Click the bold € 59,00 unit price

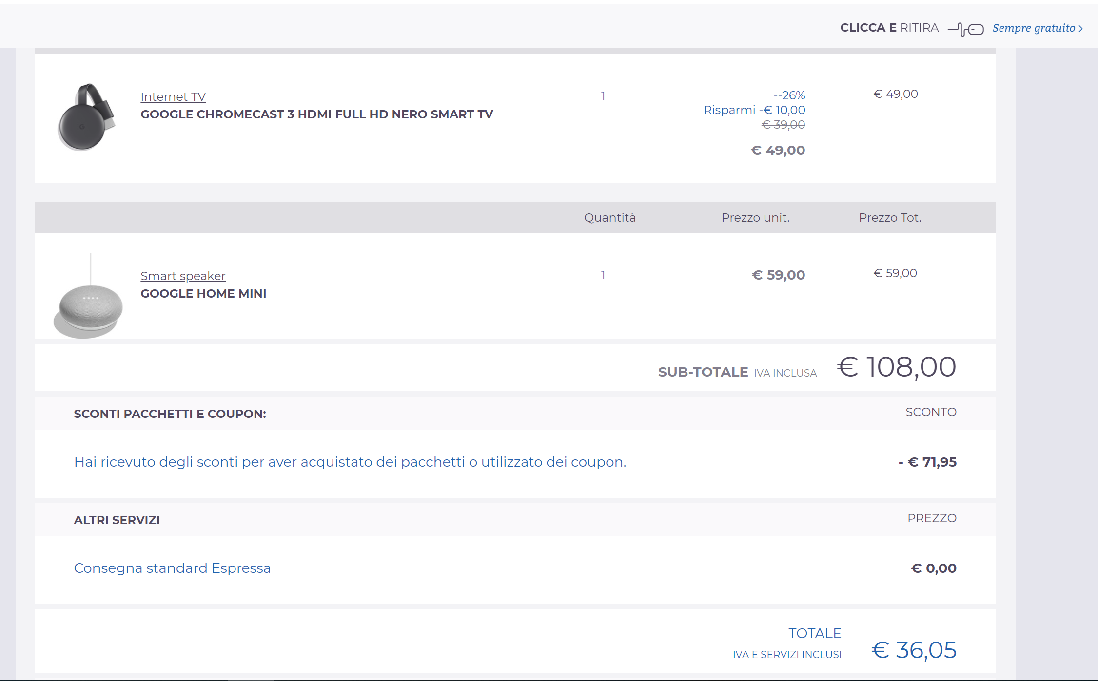[778, 275]
